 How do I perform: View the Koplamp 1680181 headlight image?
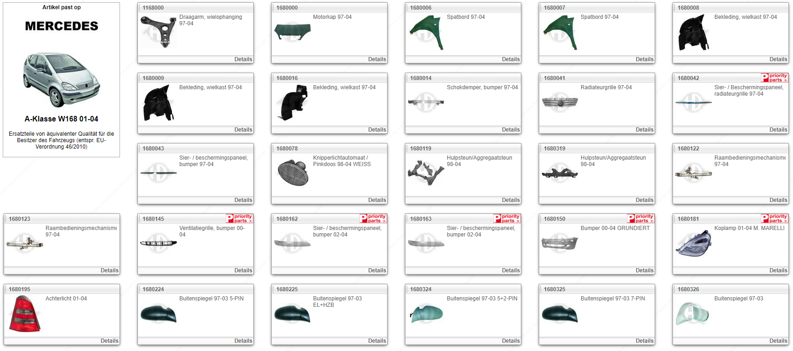694,243
